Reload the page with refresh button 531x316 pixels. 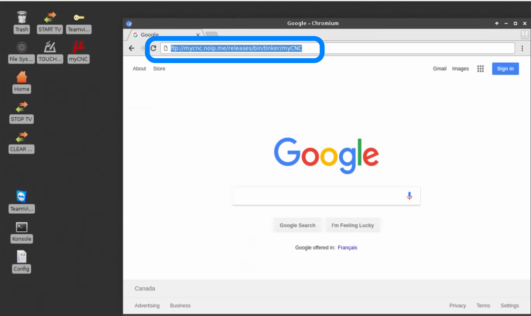(x=153, y=48)
